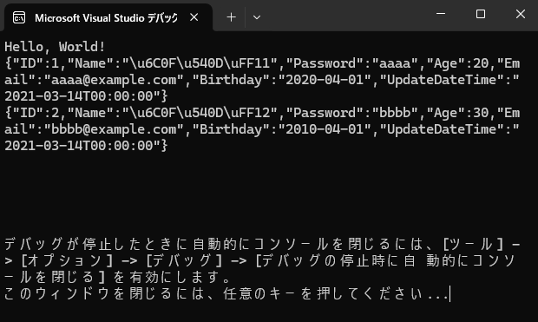Click the blinking cursor after ください...

coord(449,294)
